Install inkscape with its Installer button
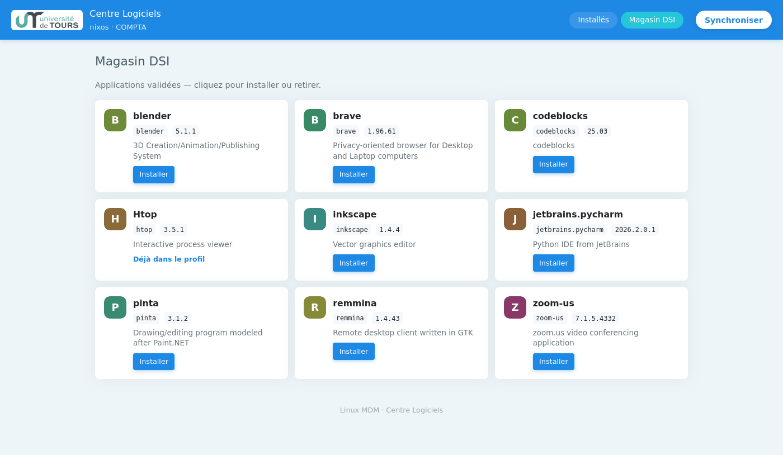Image resolution: width=783 pixels, height=455 pixels. click(353, 263)
